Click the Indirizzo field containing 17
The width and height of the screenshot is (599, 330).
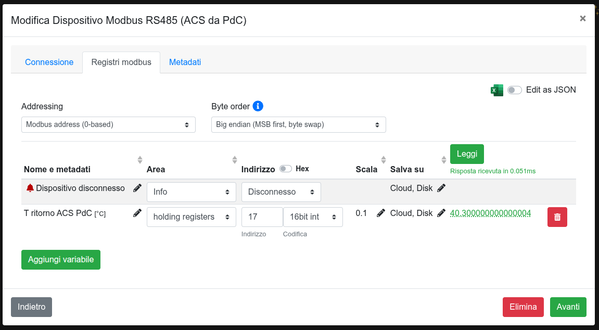point(262,217)
